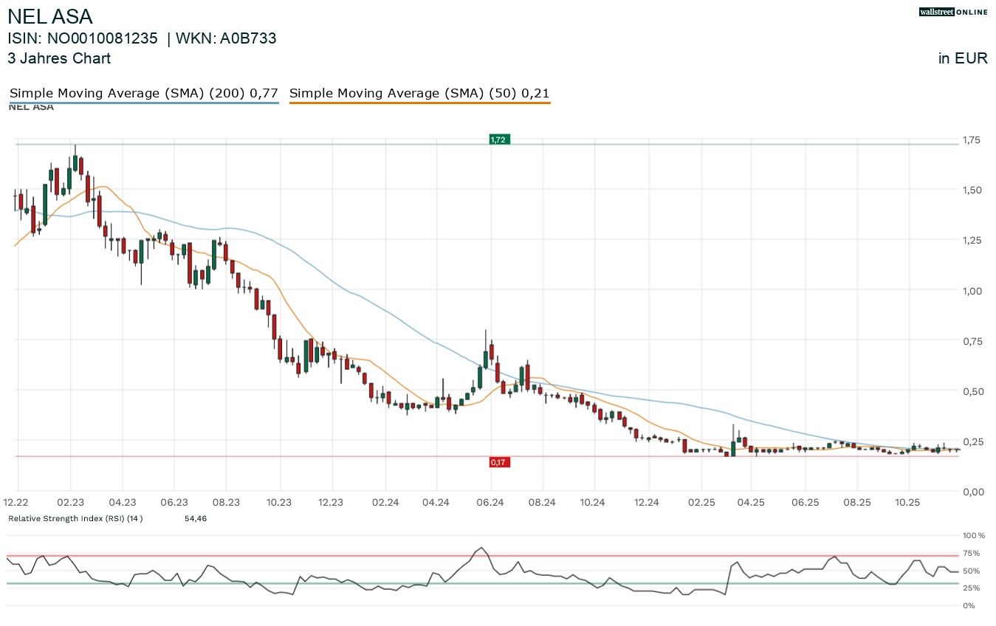The width and height of the screenshot is (996, 626).
Task: Click the 06.24 date on the x-axis
Action: click(490, 502)
